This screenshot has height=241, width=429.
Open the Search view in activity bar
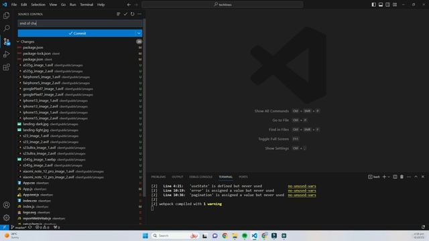pos(6,28)
